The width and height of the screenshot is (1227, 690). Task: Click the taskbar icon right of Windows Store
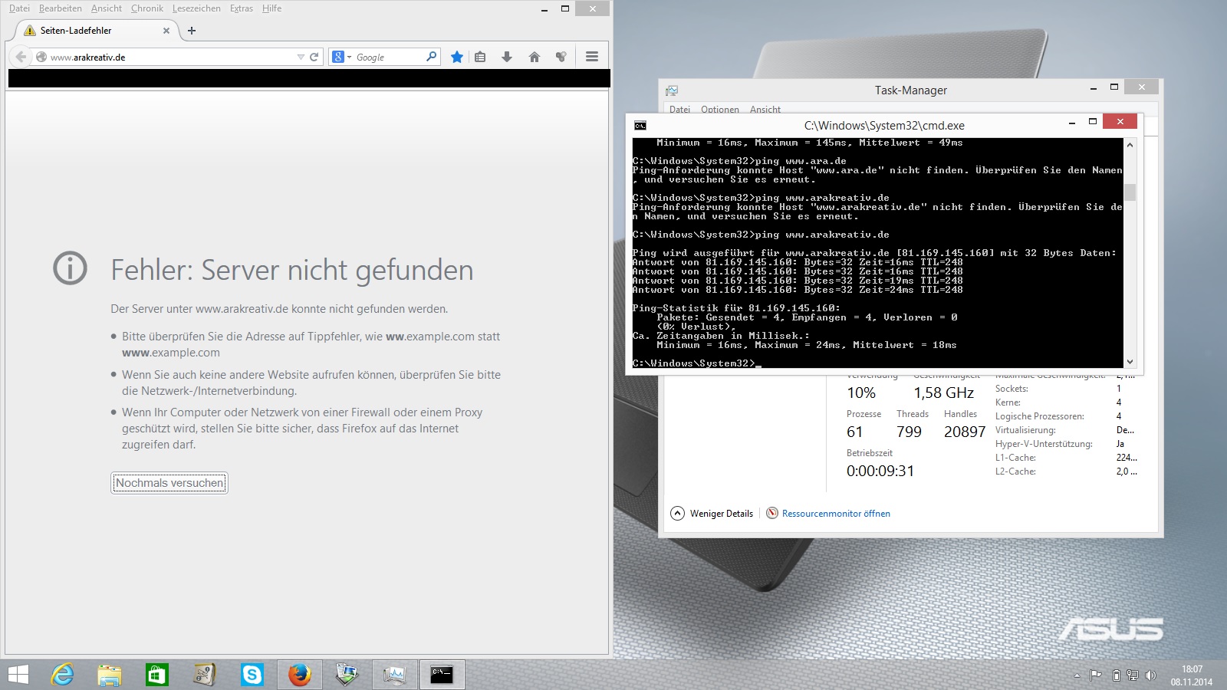[205, 675]
